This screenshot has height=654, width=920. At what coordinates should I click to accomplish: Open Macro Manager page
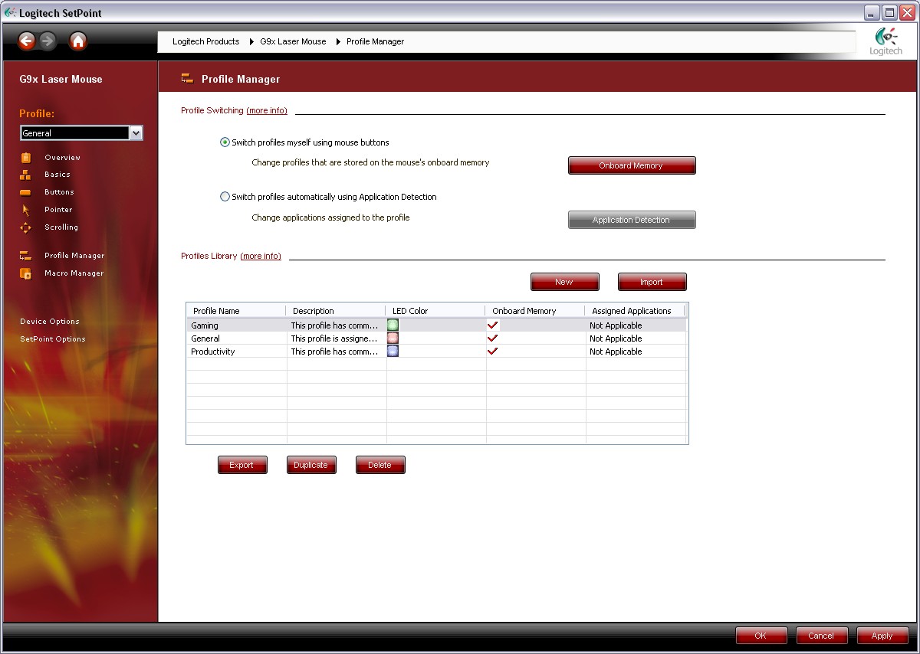pos(74,273)
